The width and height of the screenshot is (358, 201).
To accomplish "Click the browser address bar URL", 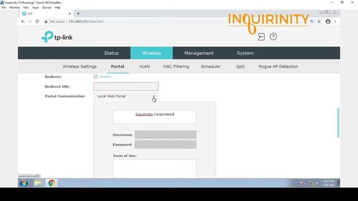I will click(x=86, y=21).
